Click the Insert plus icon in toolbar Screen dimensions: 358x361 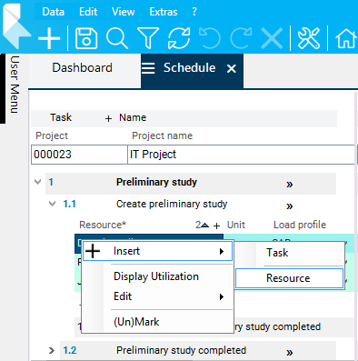pyautogui.click(x=49, y=38)
